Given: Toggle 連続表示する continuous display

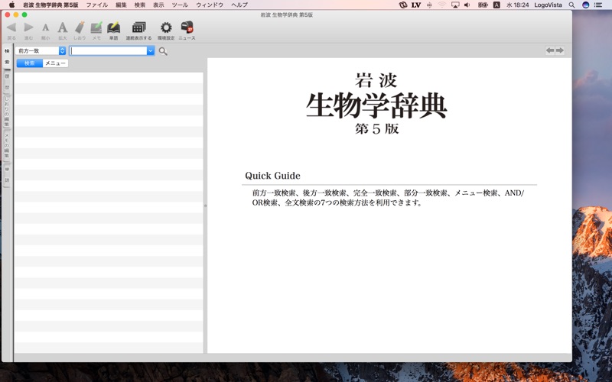Looking at the screenshot, I should click(138, 28).
